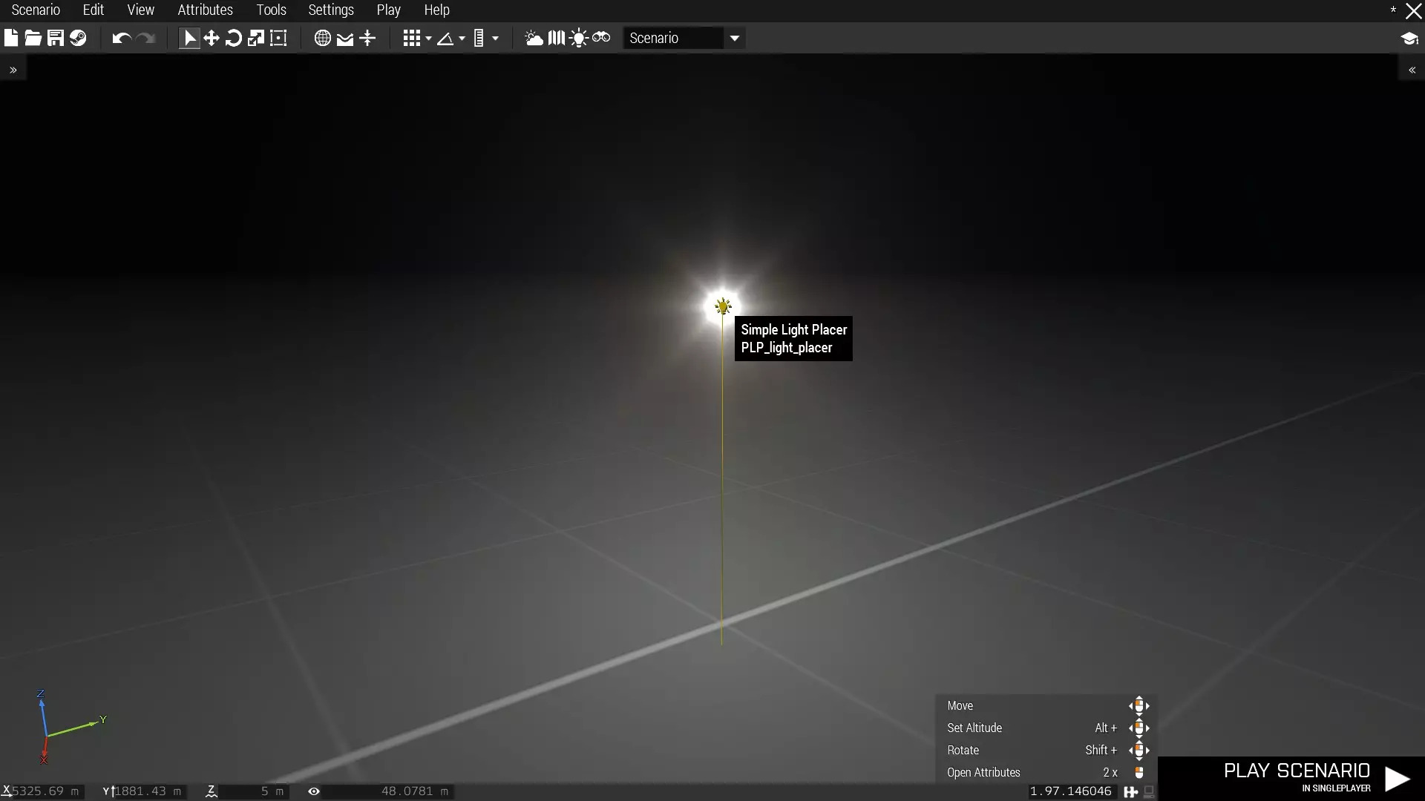Select the rotation widget tool
This screenshot has width=1425, height=801.
point(234,39)
